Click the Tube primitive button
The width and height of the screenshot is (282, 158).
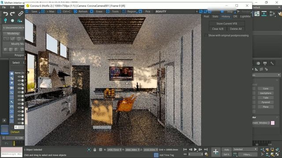(x=266, y=98)
